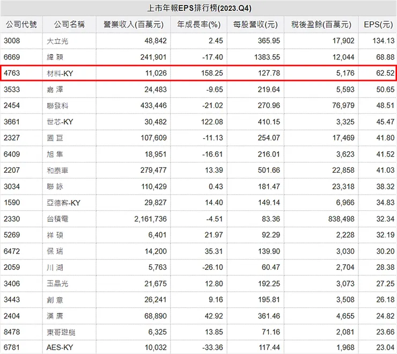Select revenue value 68,890
This screenshot has width=397, height=354.
[x=156, y=316]
